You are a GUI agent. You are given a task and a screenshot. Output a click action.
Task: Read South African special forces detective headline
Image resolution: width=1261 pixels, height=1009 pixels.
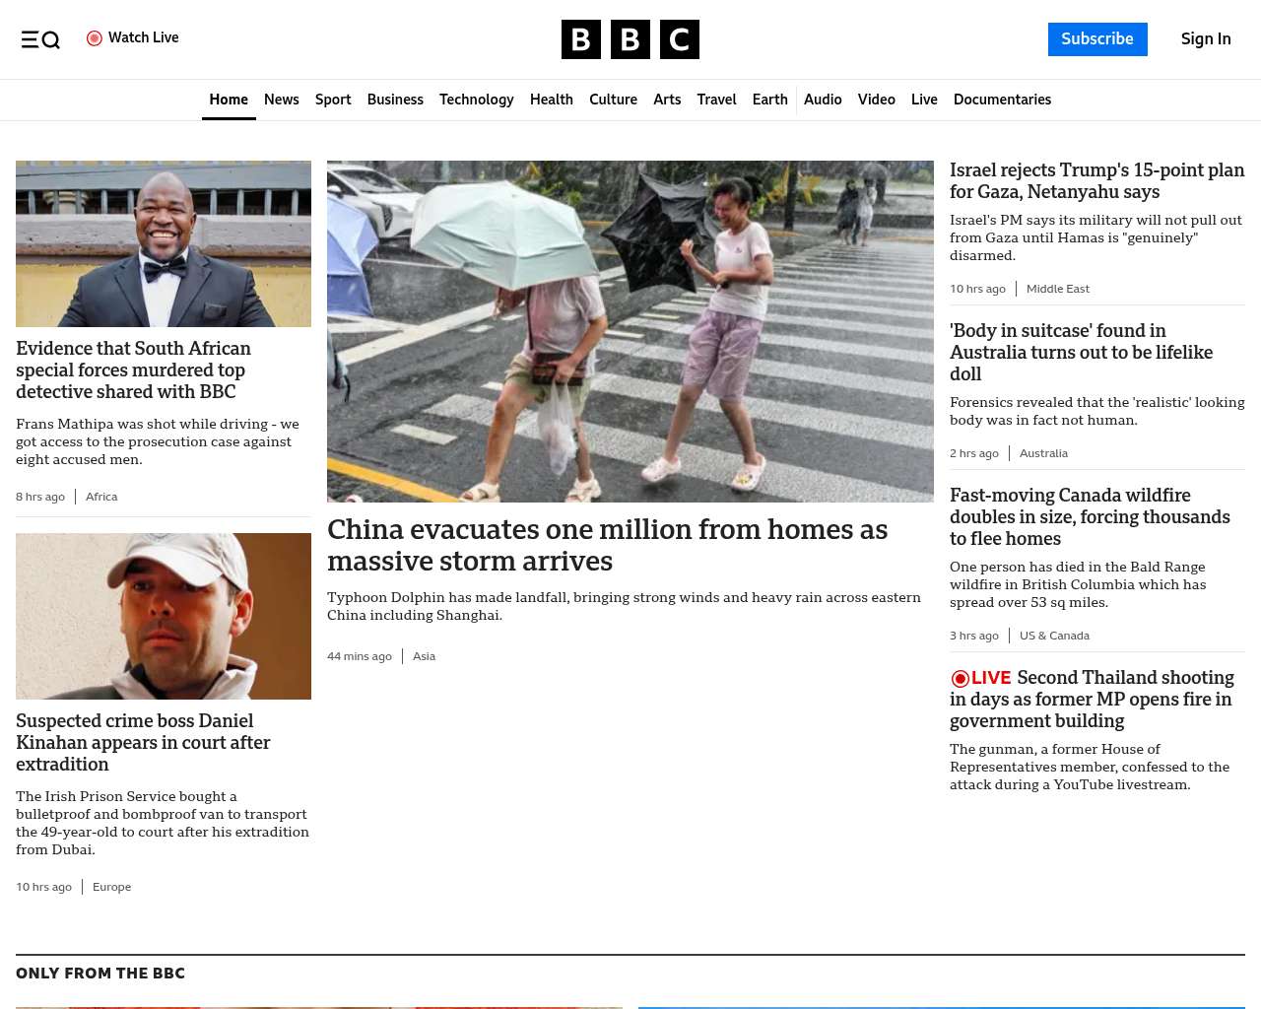point(133,370)
